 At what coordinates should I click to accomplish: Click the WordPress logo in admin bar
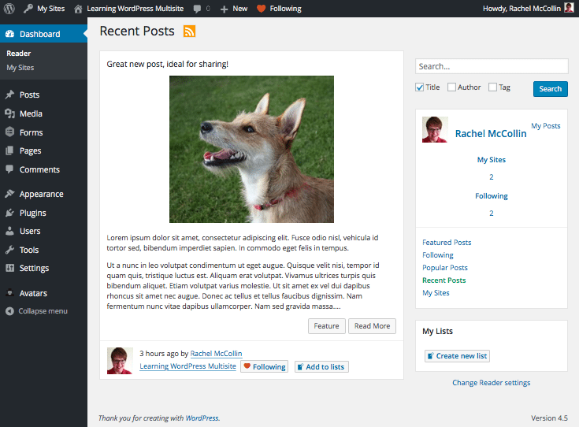9,8
